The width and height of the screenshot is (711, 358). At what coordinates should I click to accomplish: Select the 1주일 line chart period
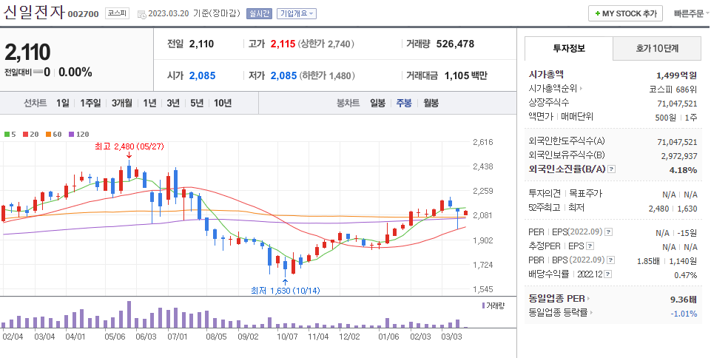pyautogui.click(x=90, y=103)
